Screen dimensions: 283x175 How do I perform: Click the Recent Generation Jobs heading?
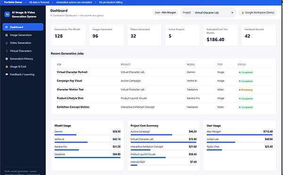(x=67, y=54)
